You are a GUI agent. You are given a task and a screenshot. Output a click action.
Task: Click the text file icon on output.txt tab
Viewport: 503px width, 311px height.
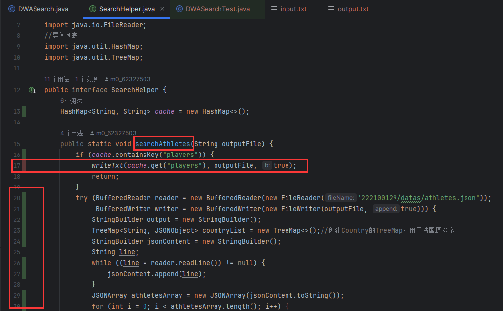pos(331,9)
